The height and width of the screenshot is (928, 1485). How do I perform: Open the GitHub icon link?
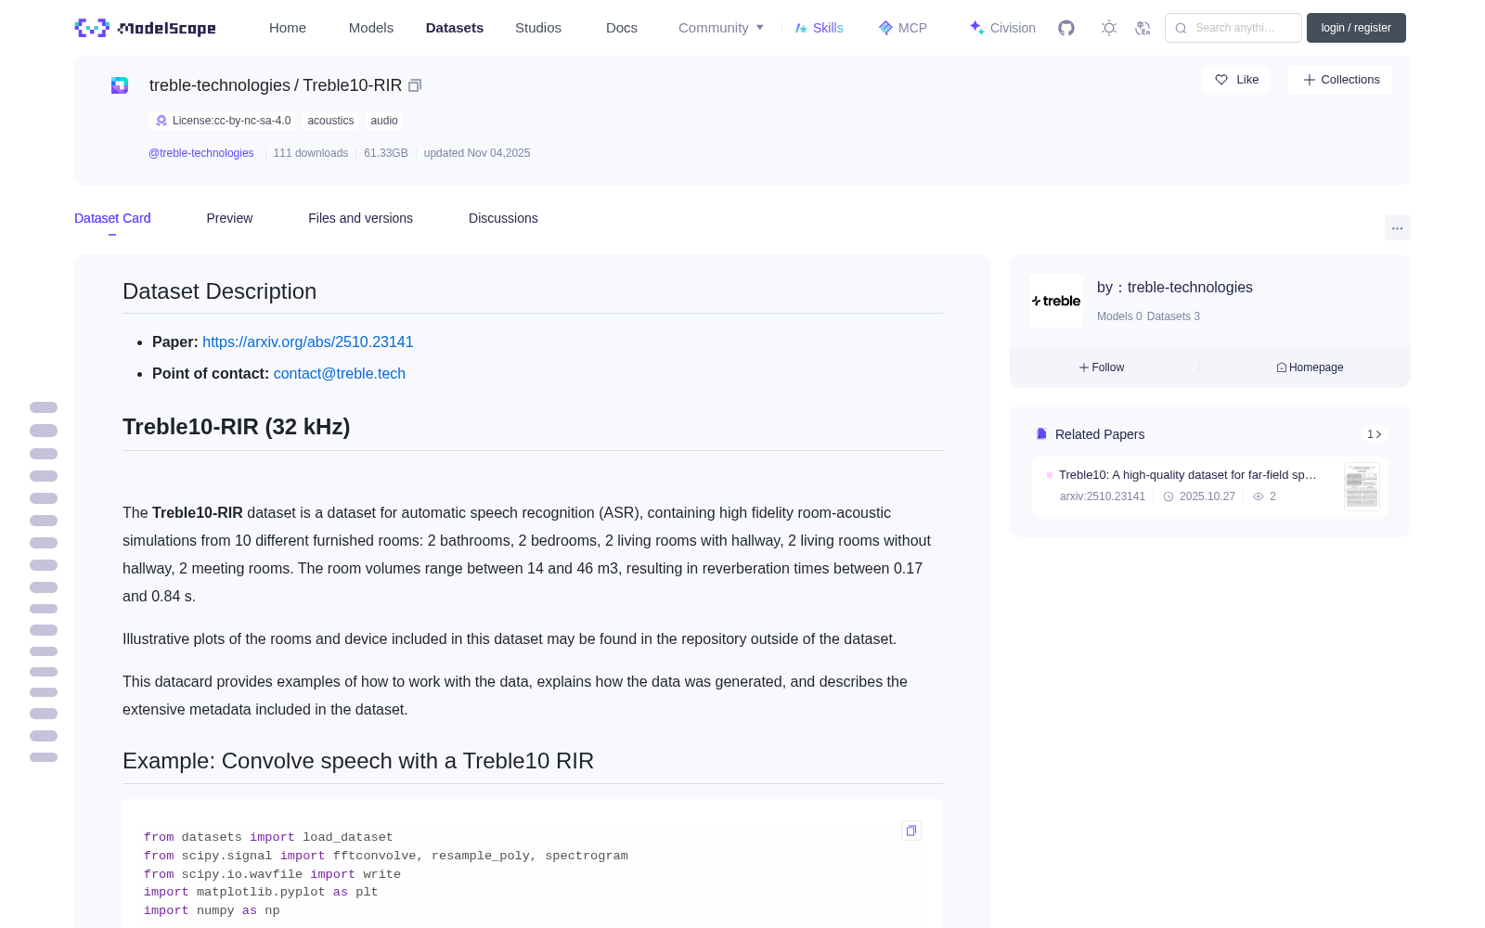point(1066,28)
